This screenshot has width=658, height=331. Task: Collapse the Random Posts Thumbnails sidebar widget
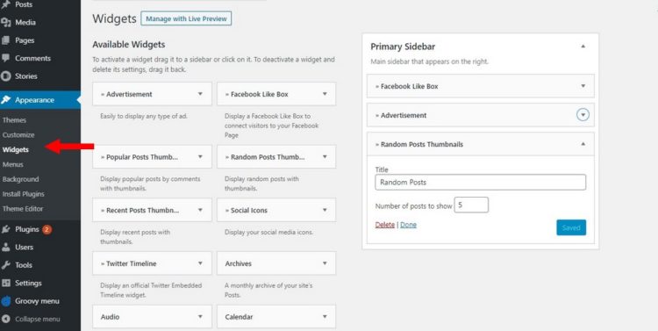(x=583, y=144)
